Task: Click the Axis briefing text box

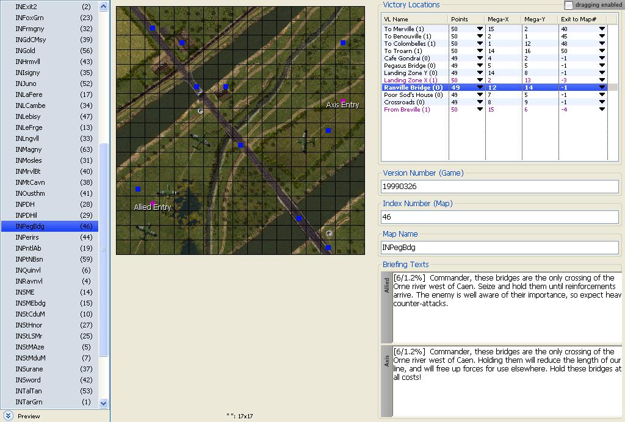Action: point(507,381)
